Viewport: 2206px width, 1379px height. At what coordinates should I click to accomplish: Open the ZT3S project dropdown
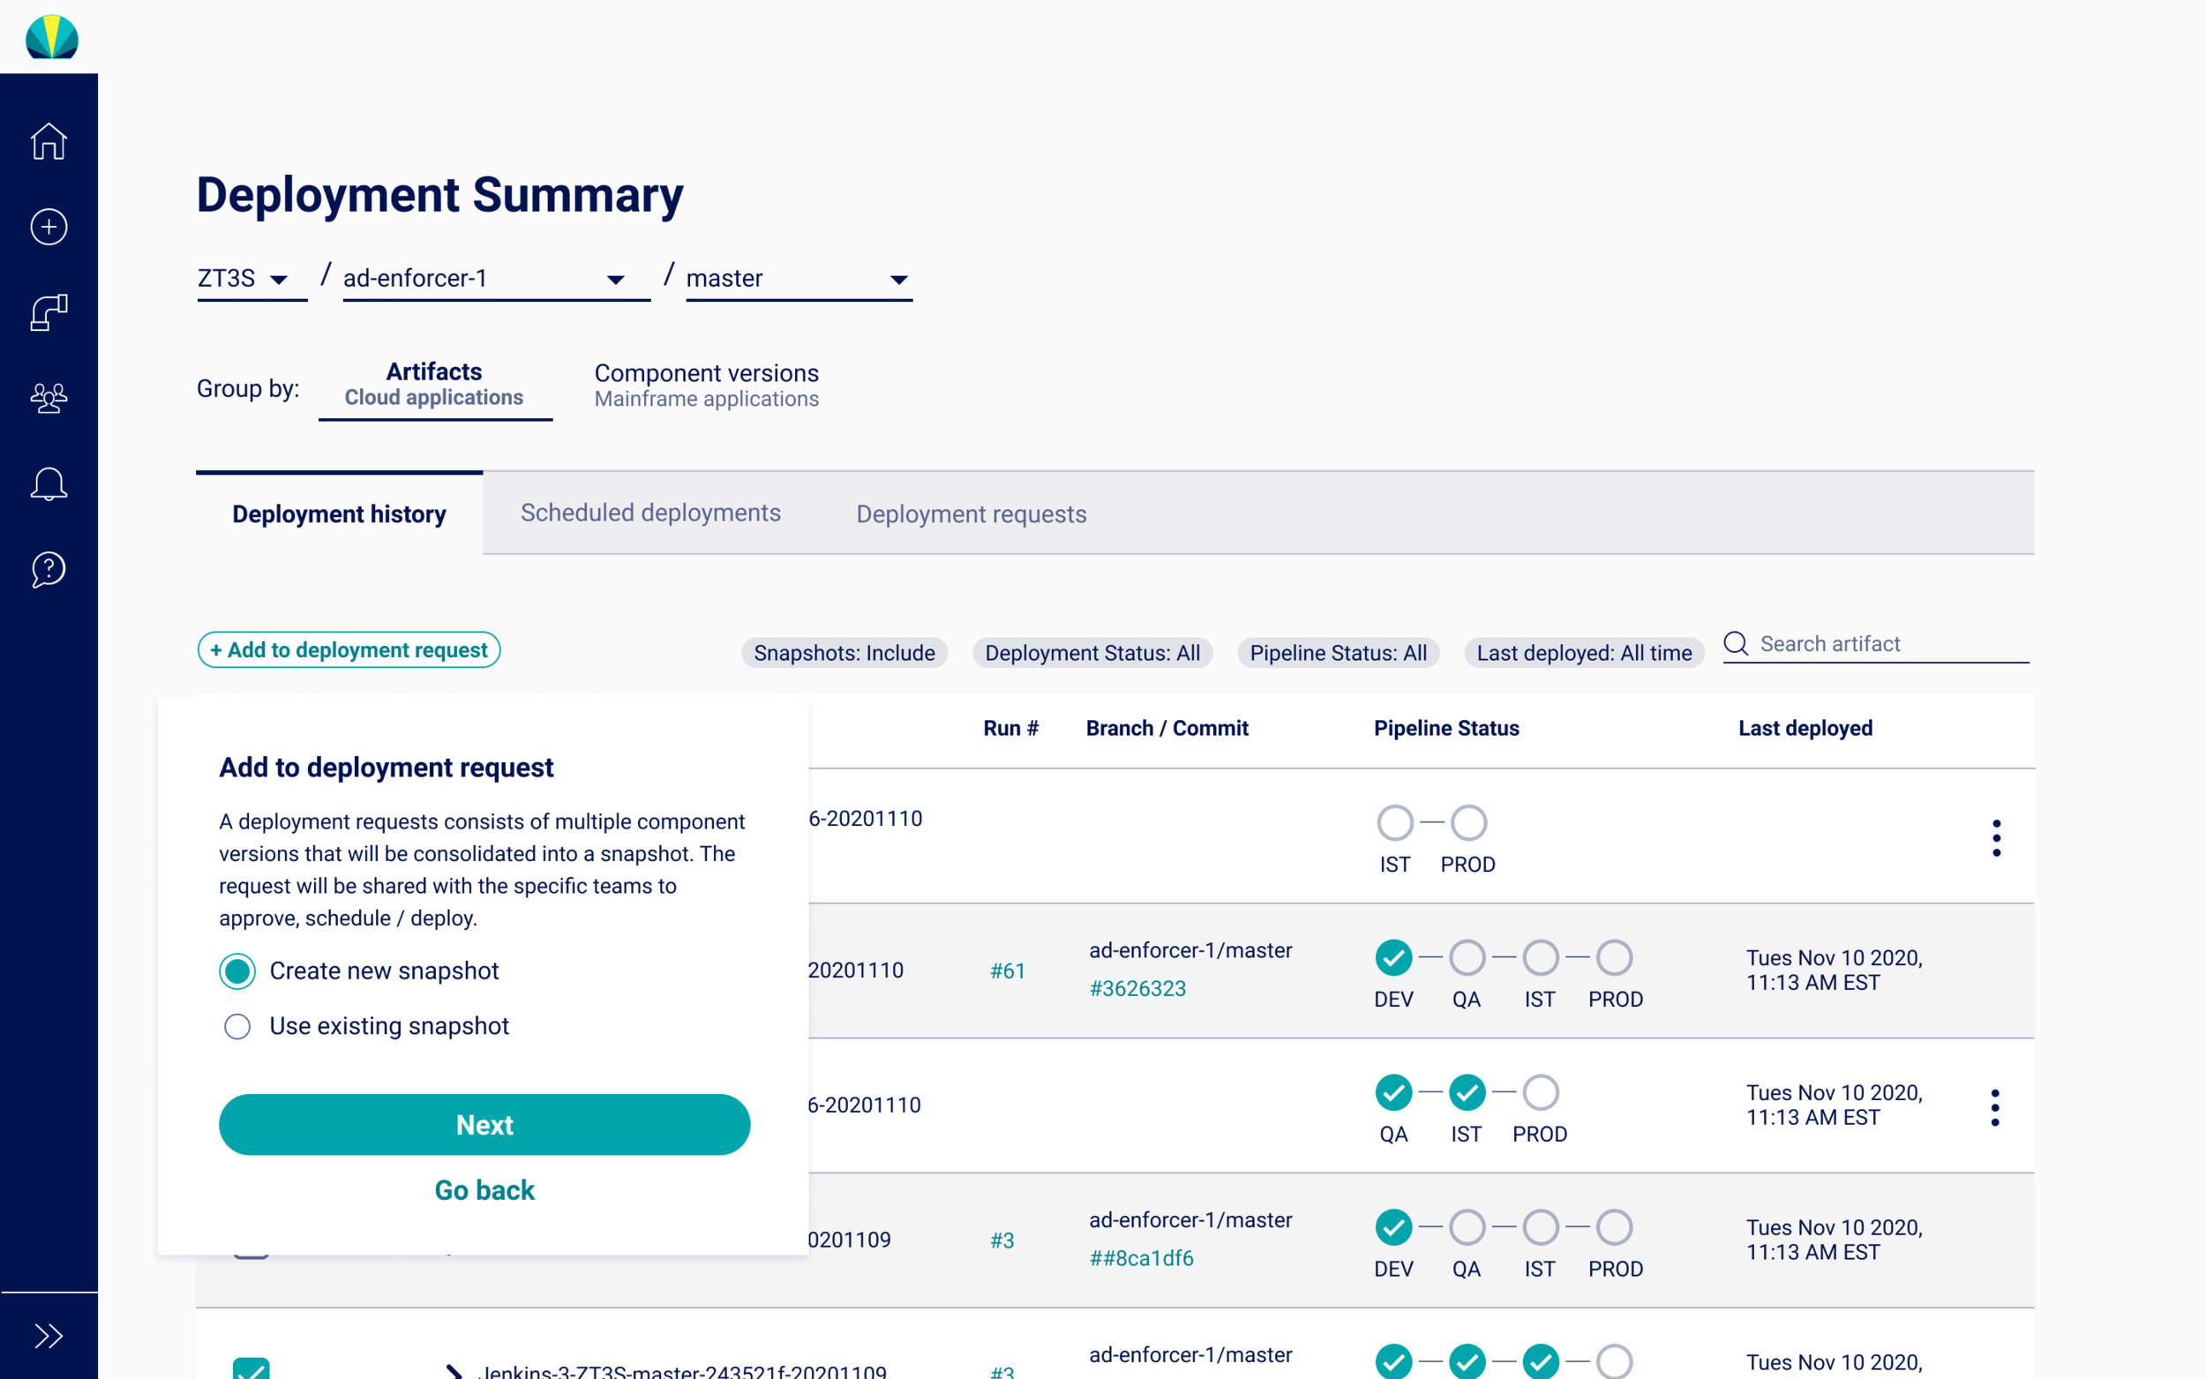pyautogui.click(x=244, y=278)
